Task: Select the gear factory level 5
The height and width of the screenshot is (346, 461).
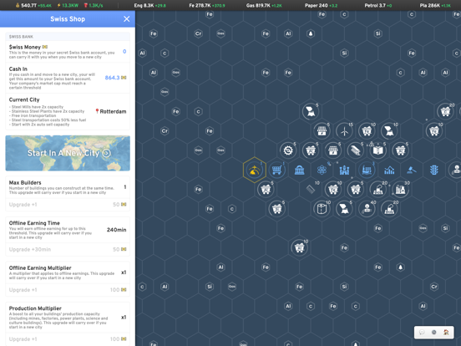Action: 288,150
